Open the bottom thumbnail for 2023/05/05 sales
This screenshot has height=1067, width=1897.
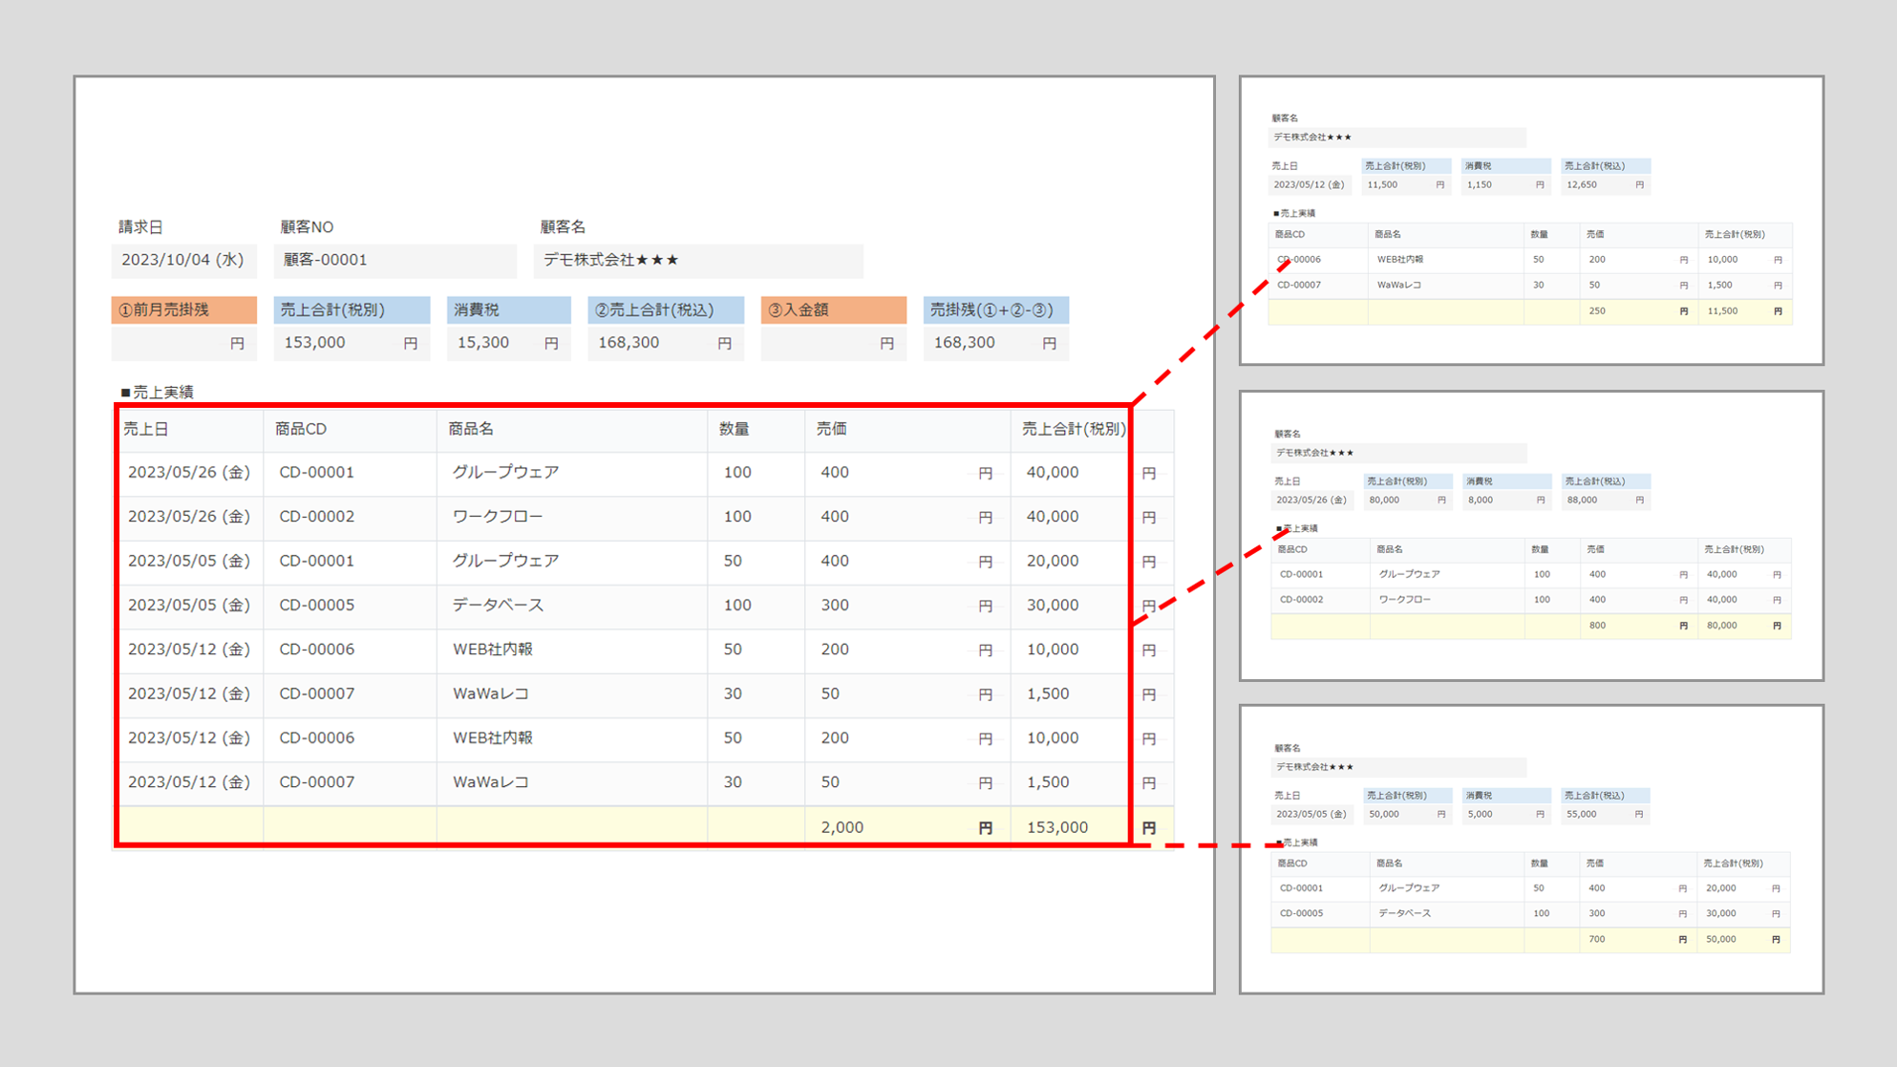(x=1530, y=848)
